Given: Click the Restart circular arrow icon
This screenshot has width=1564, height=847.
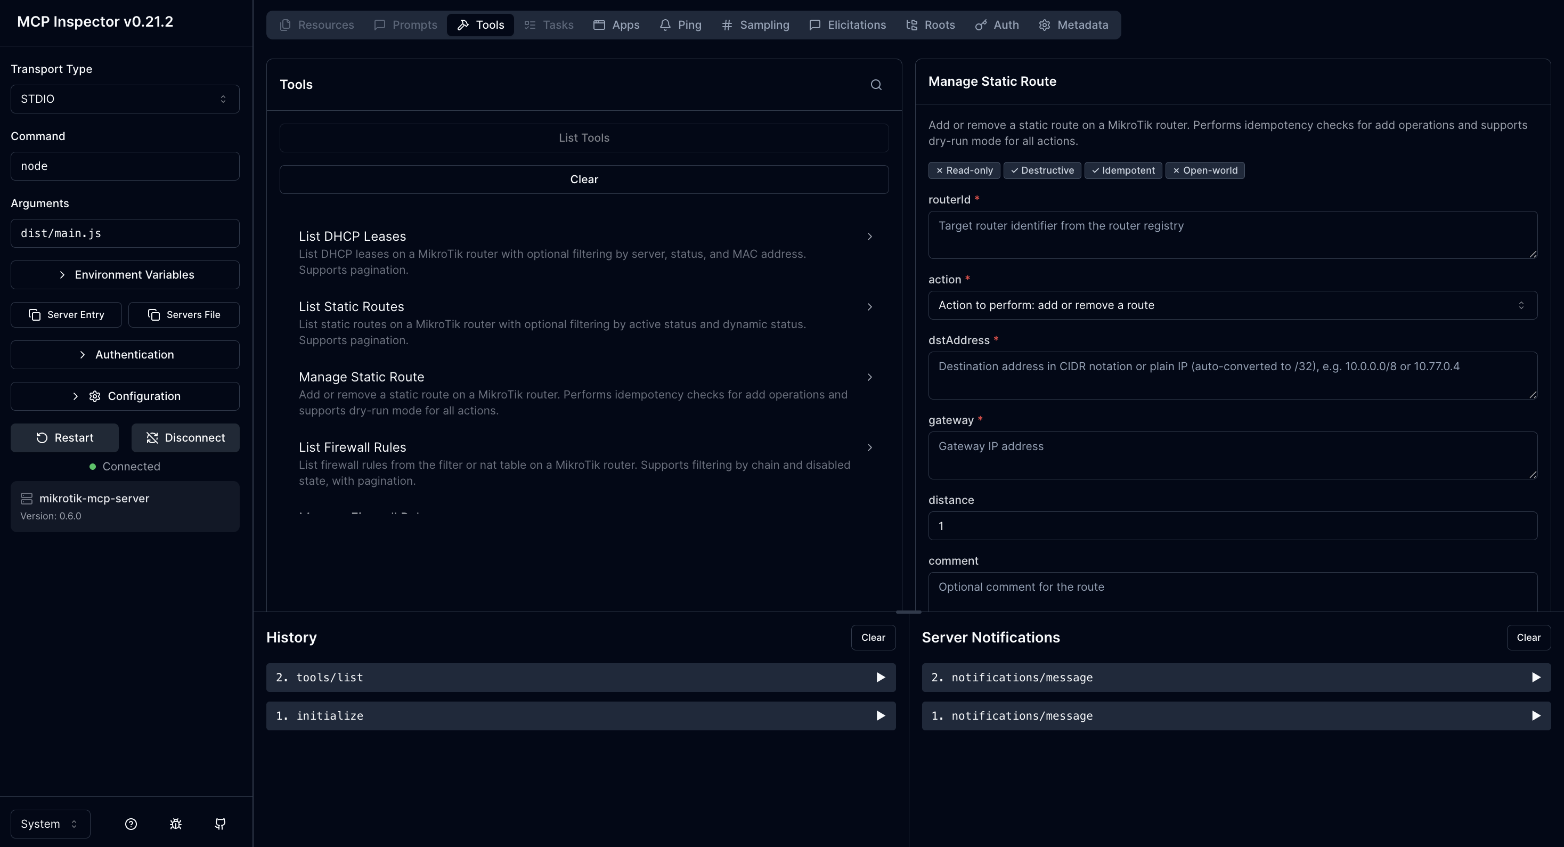Looking at the screenshot, I should point(42,438).
